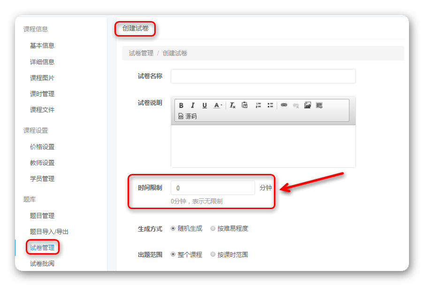Click the 时间限制 minutes input field

click(213, 188)
